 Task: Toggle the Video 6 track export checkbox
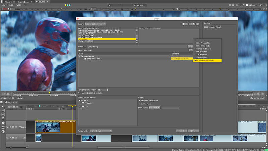point(79,103)
